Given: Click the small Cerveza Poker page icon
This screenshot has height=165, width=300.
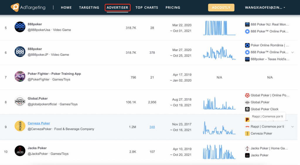Looking at the screenshot, I should click(x=247, y=133).
